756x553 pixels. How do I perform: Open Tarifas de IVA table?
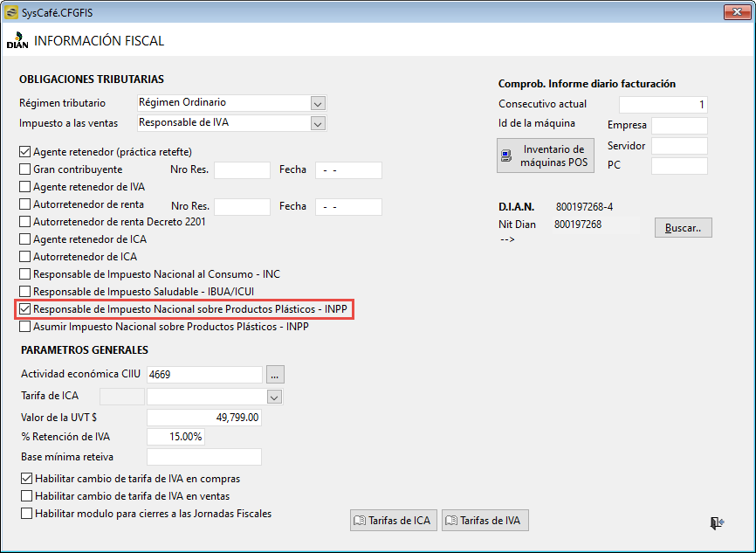tap(485, 520)
